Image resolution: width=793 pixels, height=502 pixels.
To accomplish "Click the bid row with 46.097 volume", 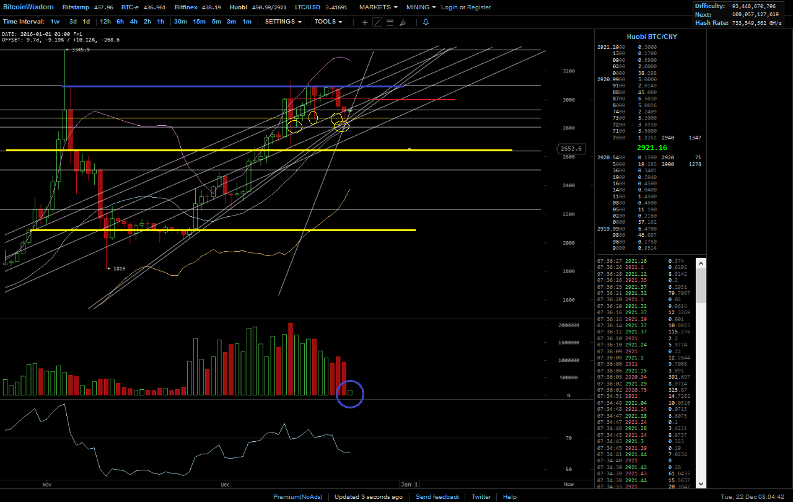I will [x=651, y=236].
